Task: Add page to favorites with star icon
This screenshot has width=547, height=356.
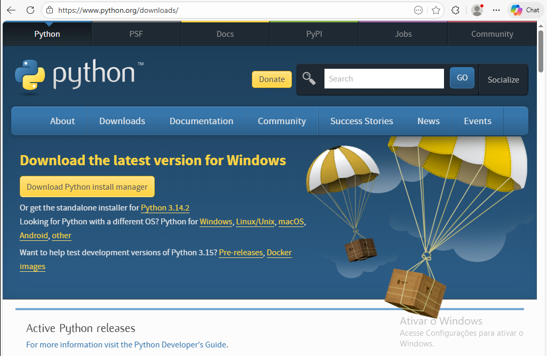Action: coord(437,10)
